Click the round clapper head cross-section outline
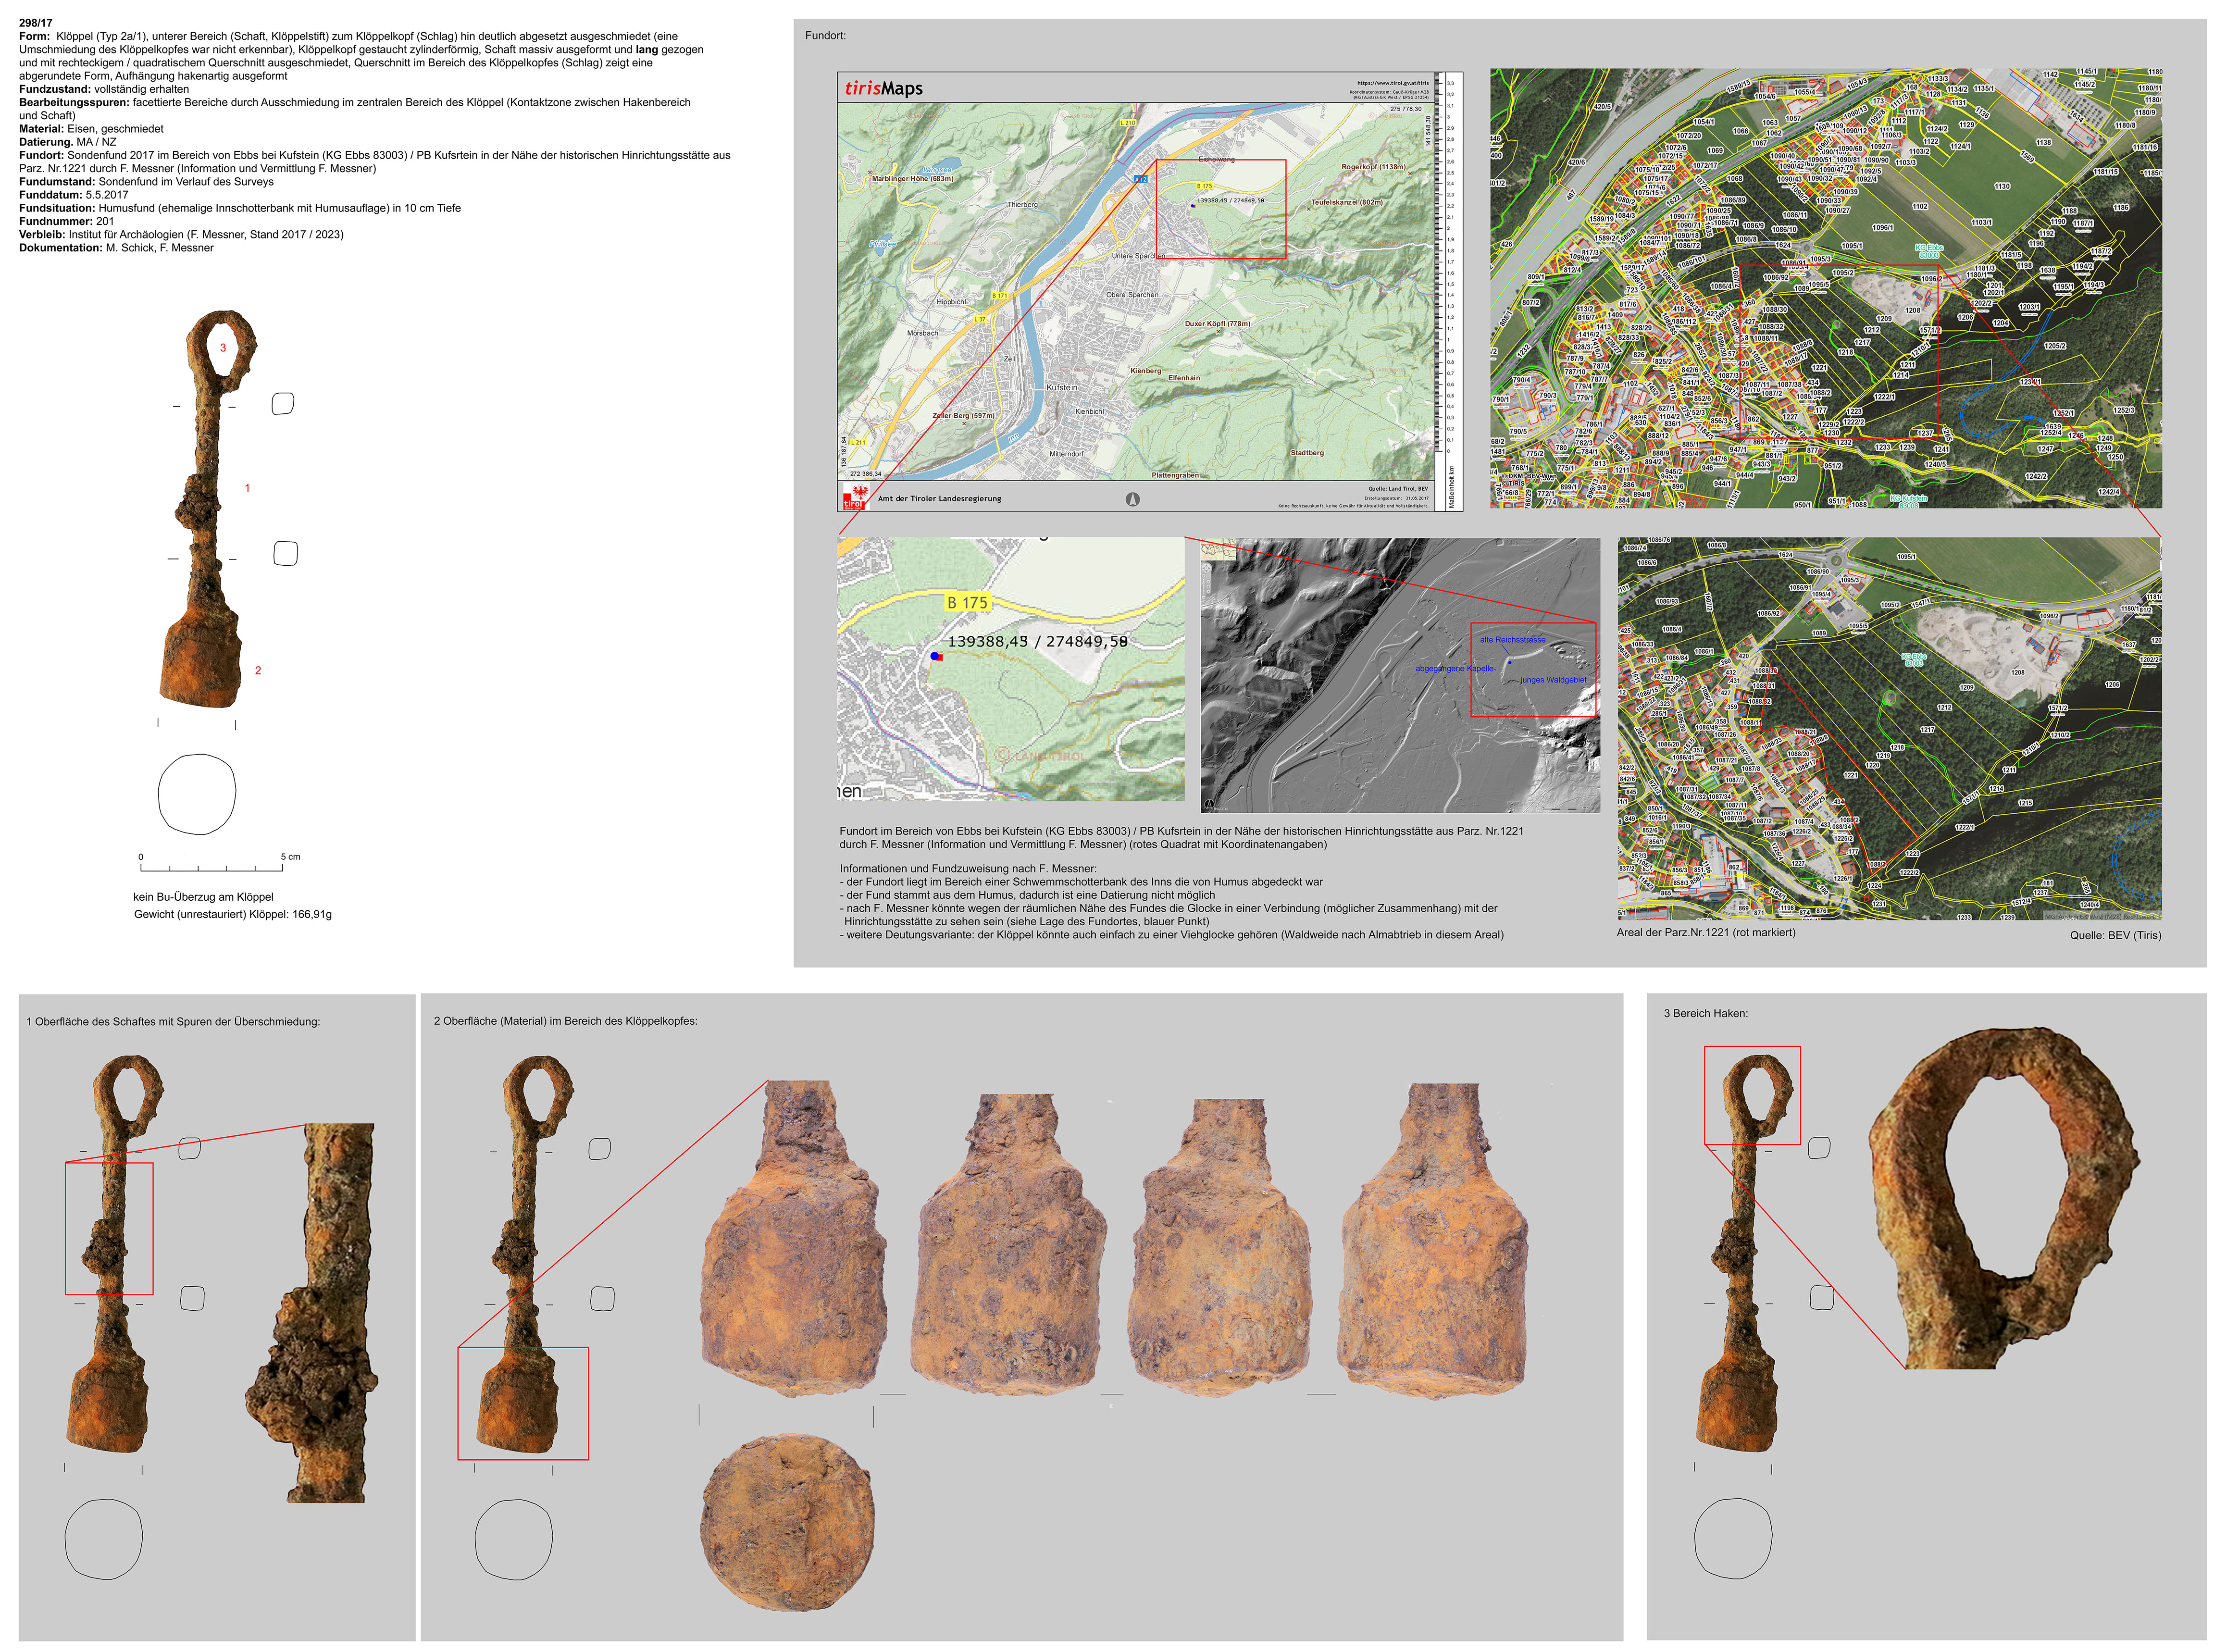This screenshot has height=1652, width=2214. click(x=197, y=794)
